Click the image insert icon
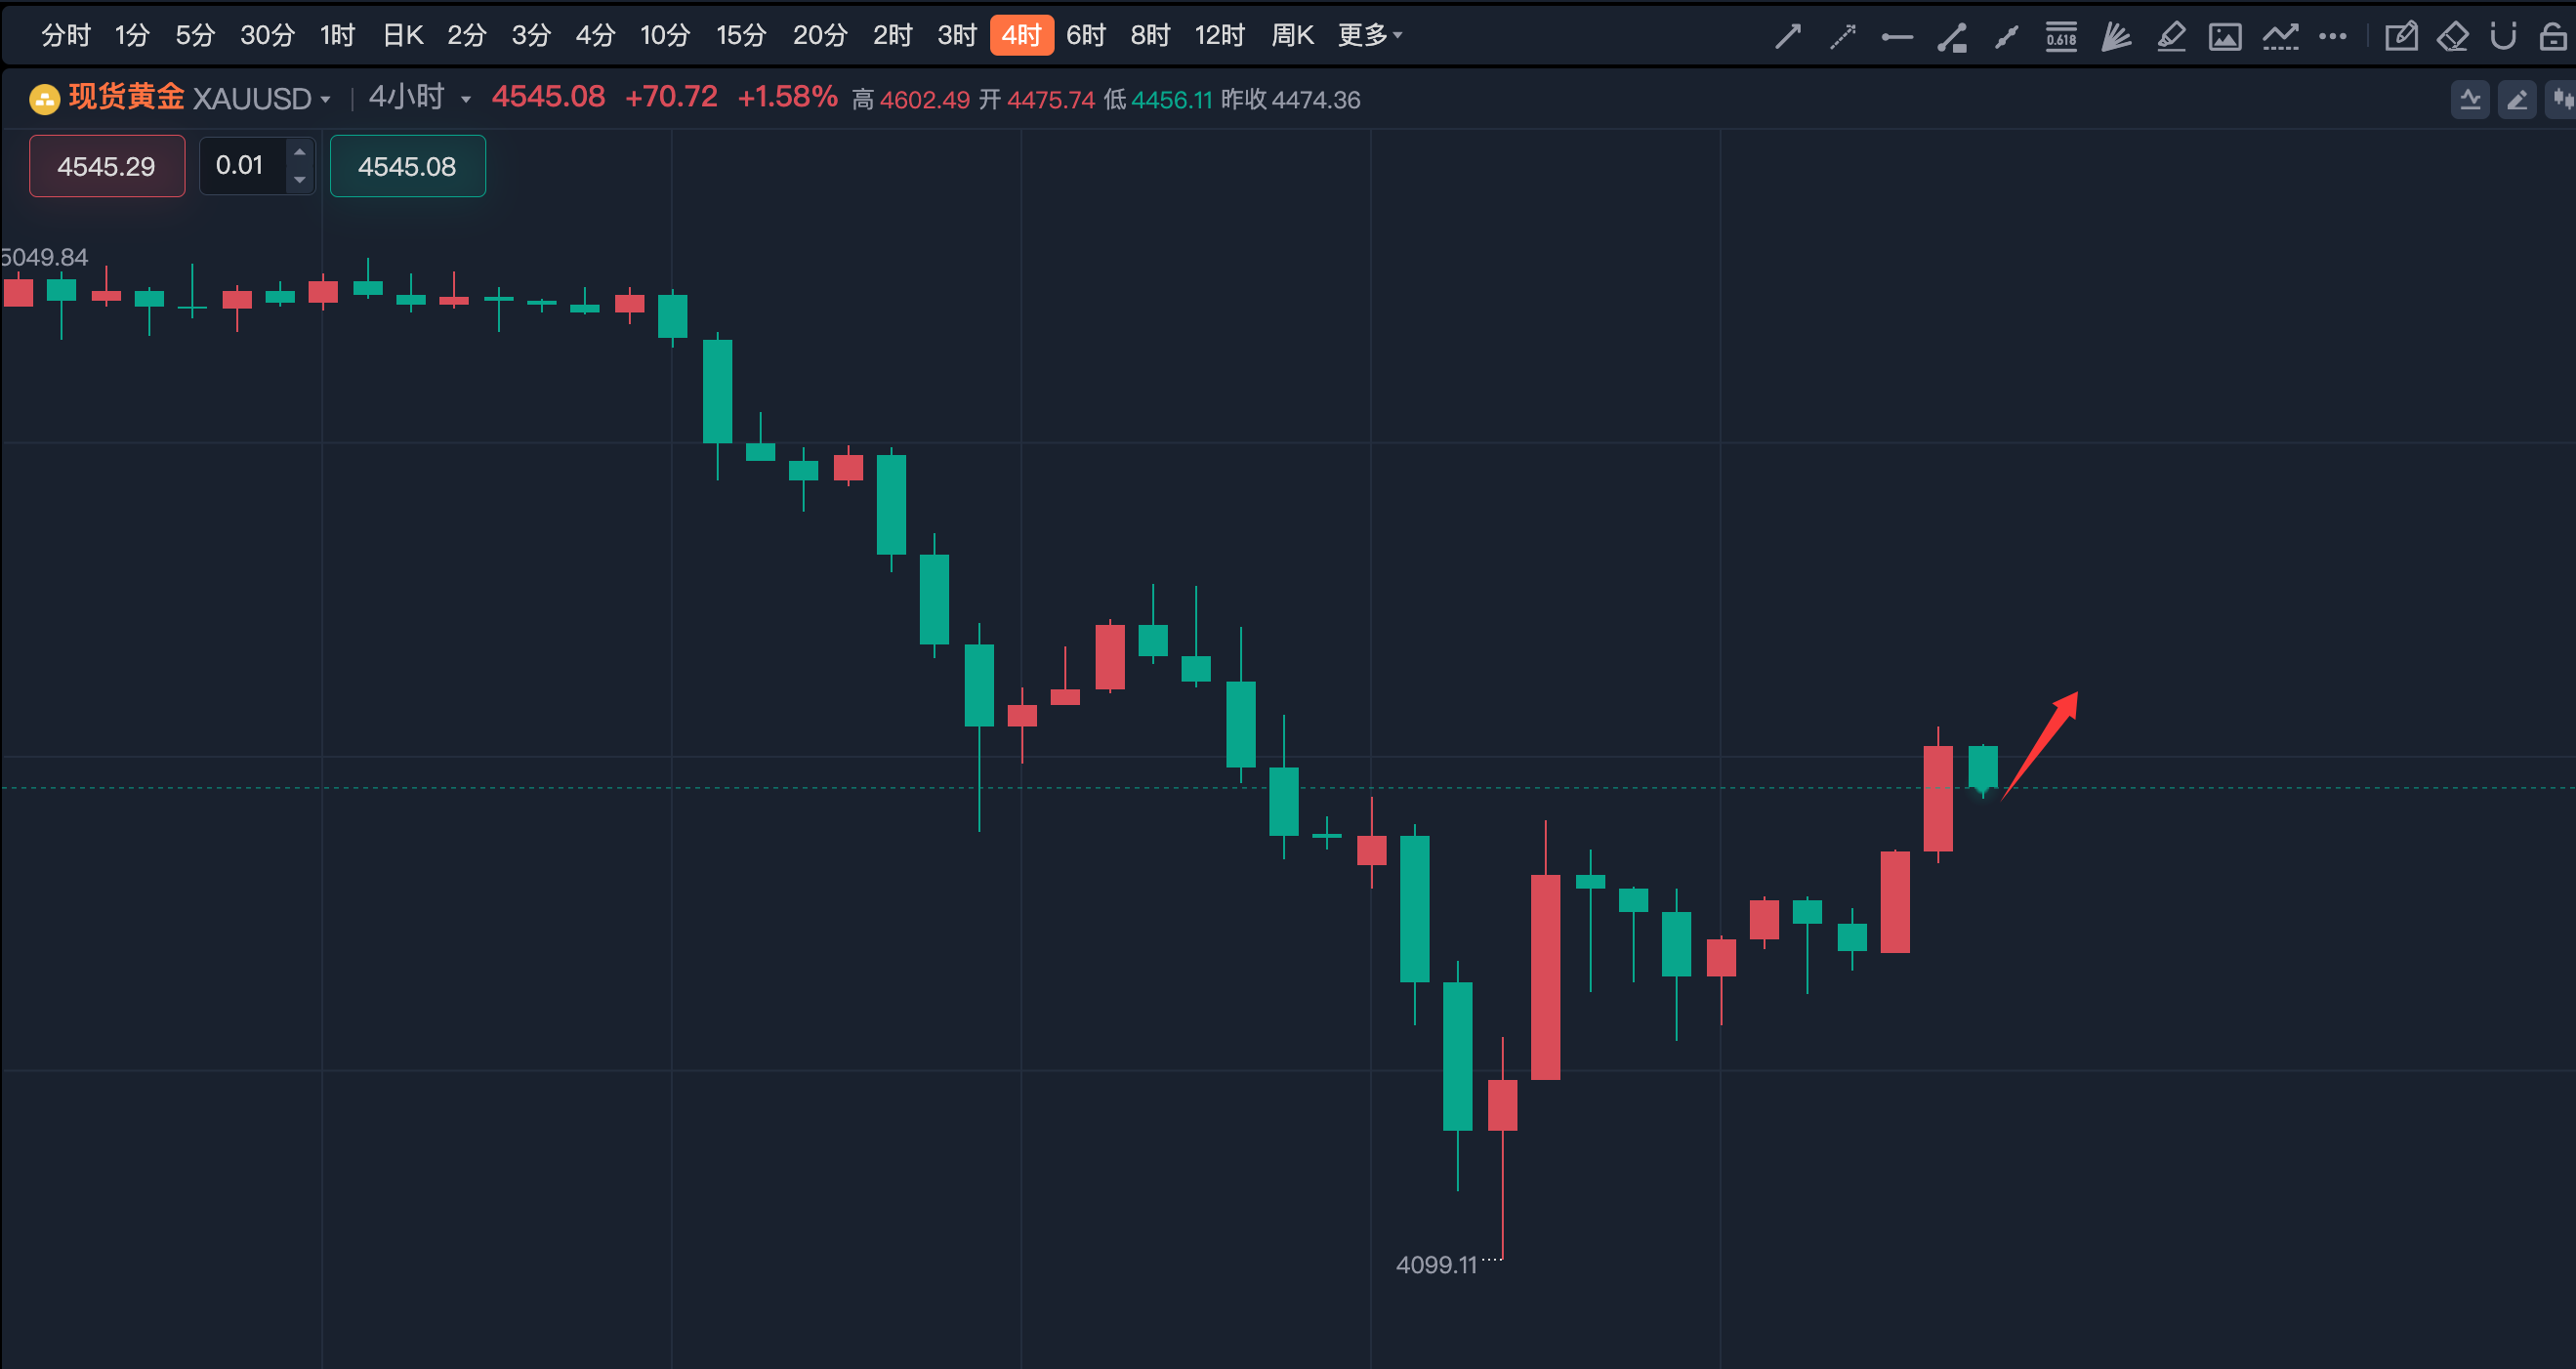Image resolution: width=2576 pixels, height=1369 pixels. point(2225,37)
